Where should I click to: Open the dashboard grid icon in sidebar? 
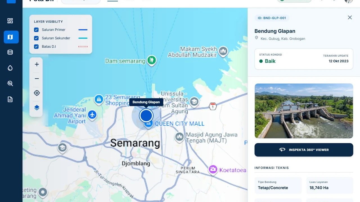[x=10, y=21]
